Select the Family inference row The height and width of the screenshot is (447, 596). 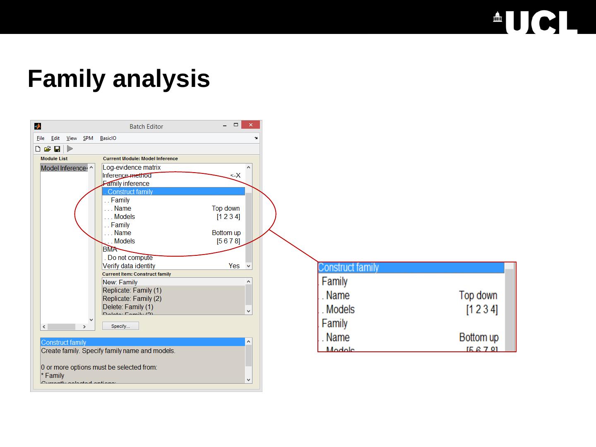coord(174,183)
